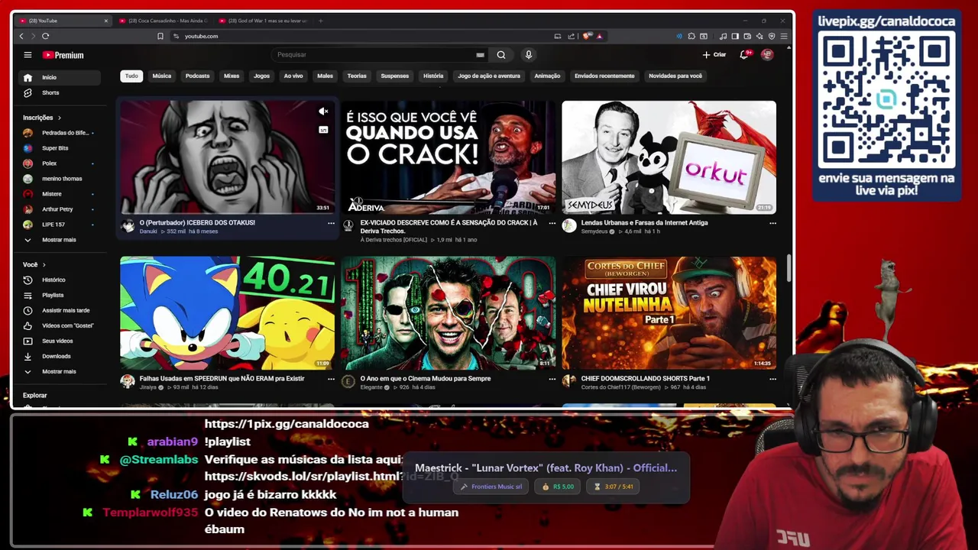Click the Frontiers Music srl label in overlay
The image size is (978, 550).
click(491, 487)
